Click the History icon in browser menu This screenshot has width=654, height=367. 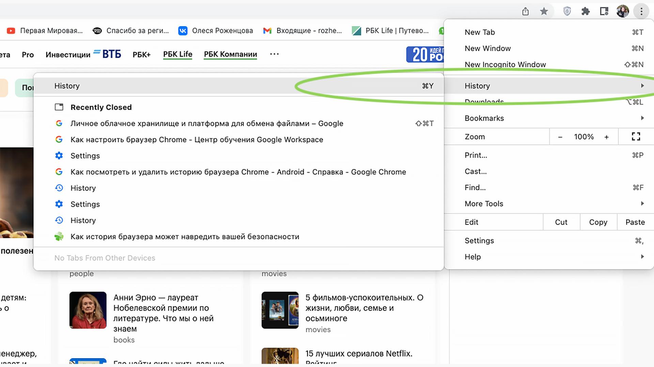coord(477,86)
